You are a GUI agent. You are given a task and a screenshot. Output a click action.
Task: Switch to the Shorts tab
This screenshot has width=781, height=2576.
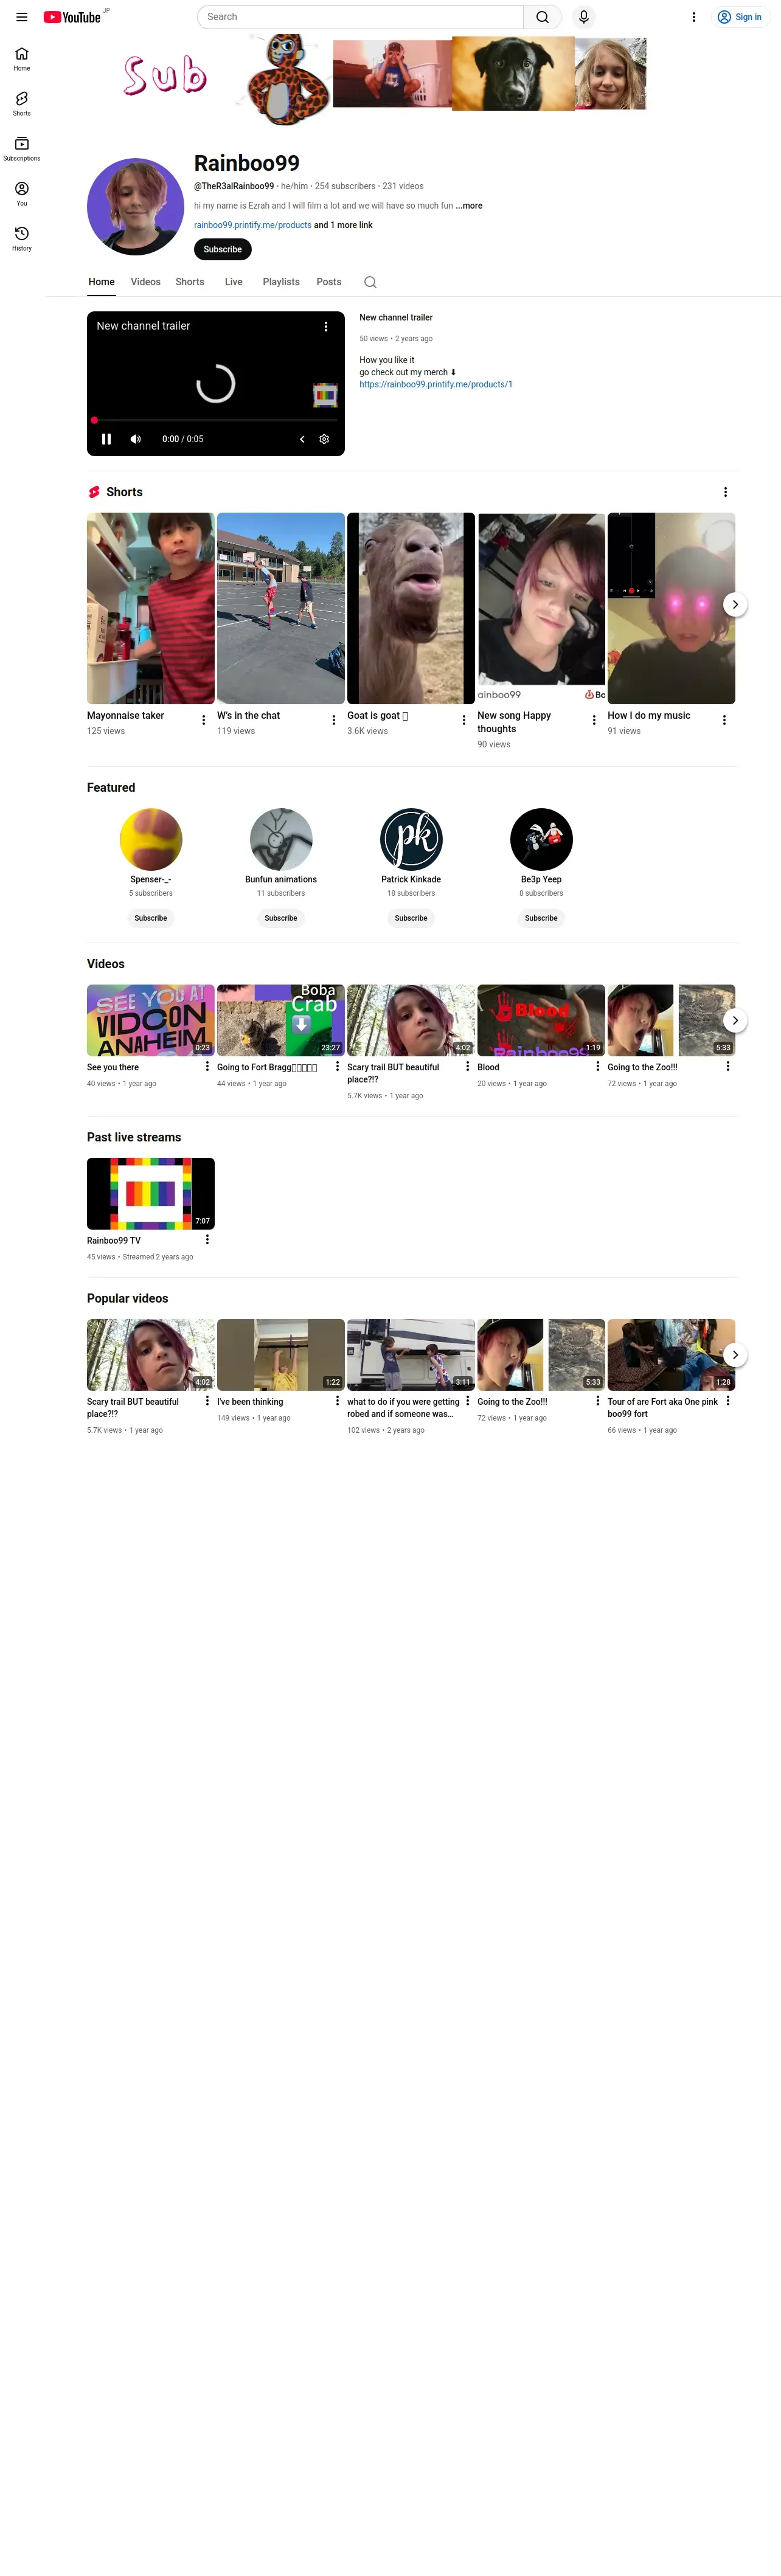click(190, 282)
